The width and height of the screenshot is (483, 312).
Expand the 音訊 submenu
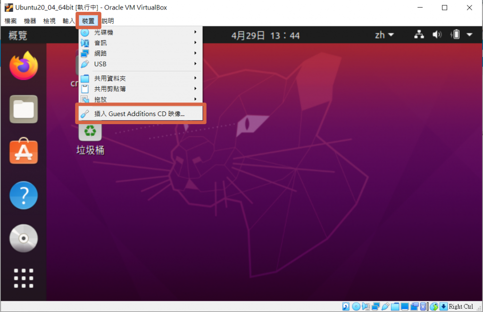[x=141, y=43]
